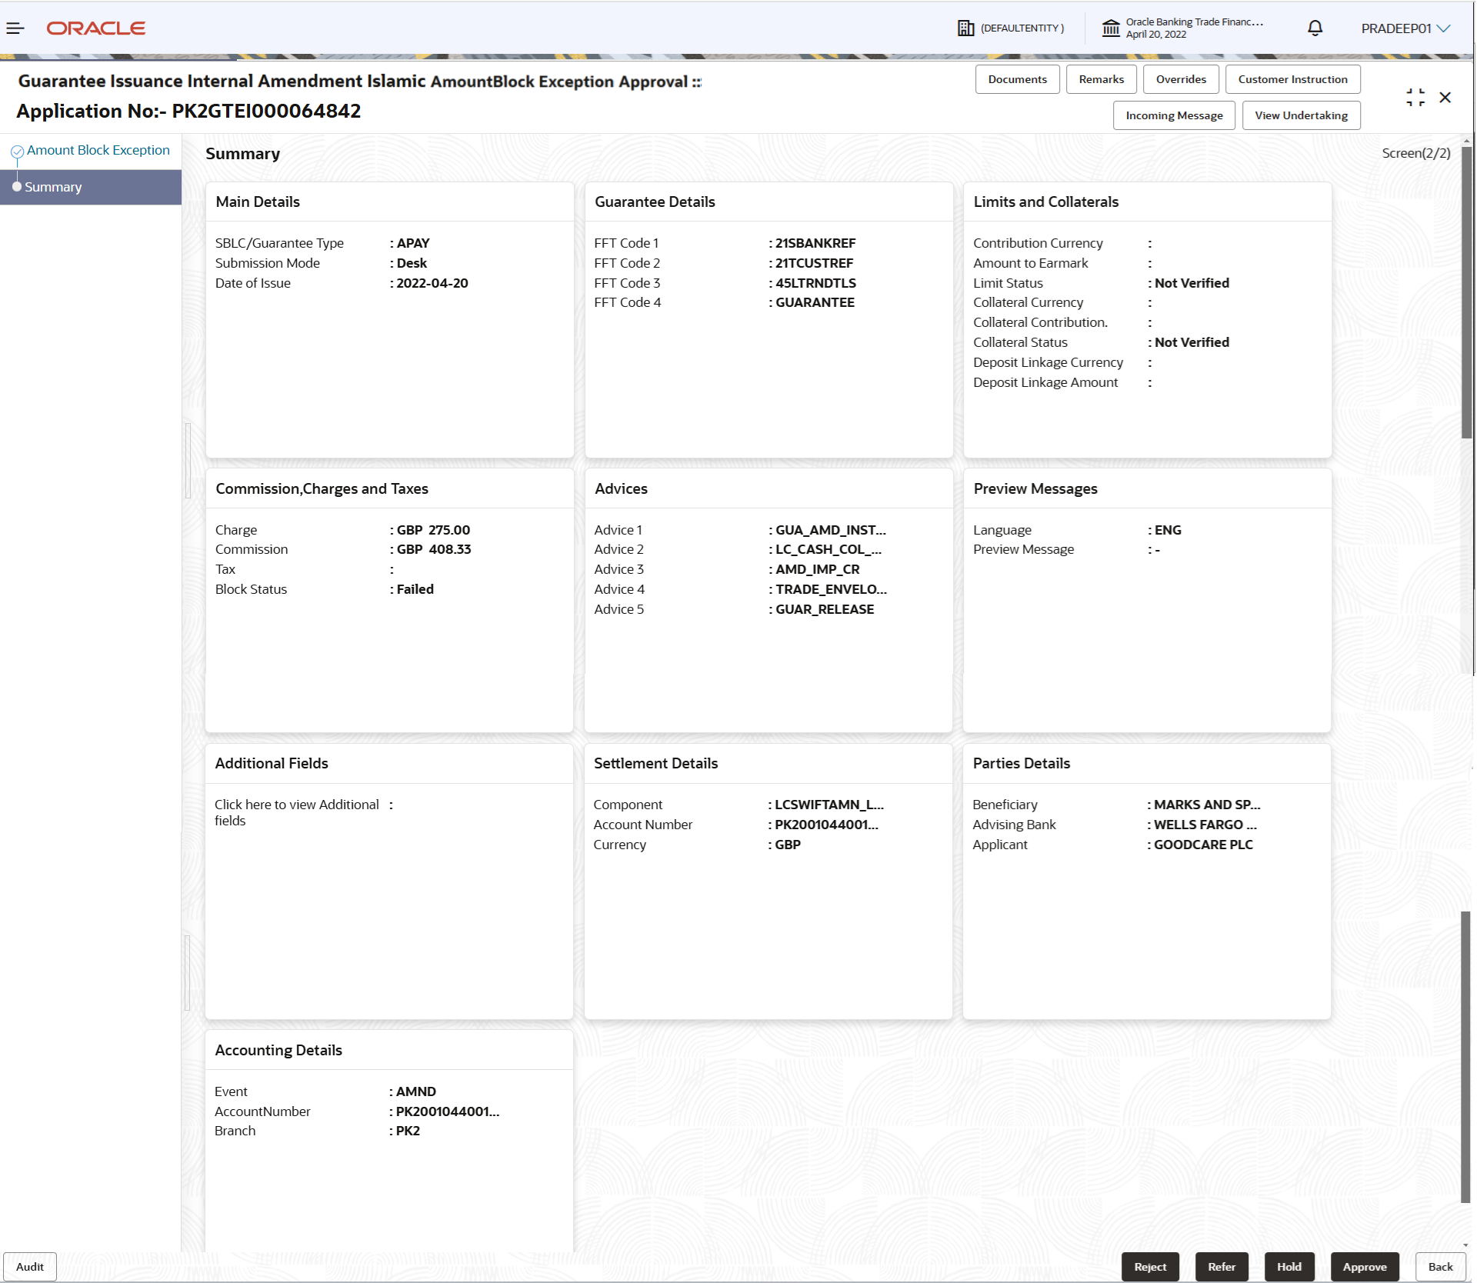Approve the application
The height and width of the screenshot is (1283, 1477).
pos(1365,1267)
